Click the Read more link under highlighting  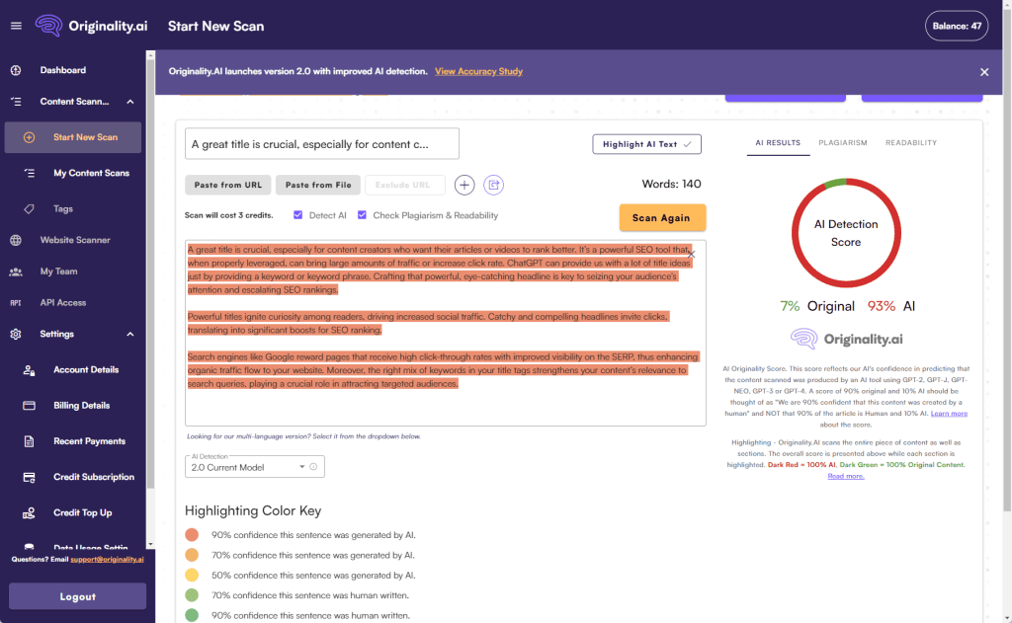pos(846,476)
